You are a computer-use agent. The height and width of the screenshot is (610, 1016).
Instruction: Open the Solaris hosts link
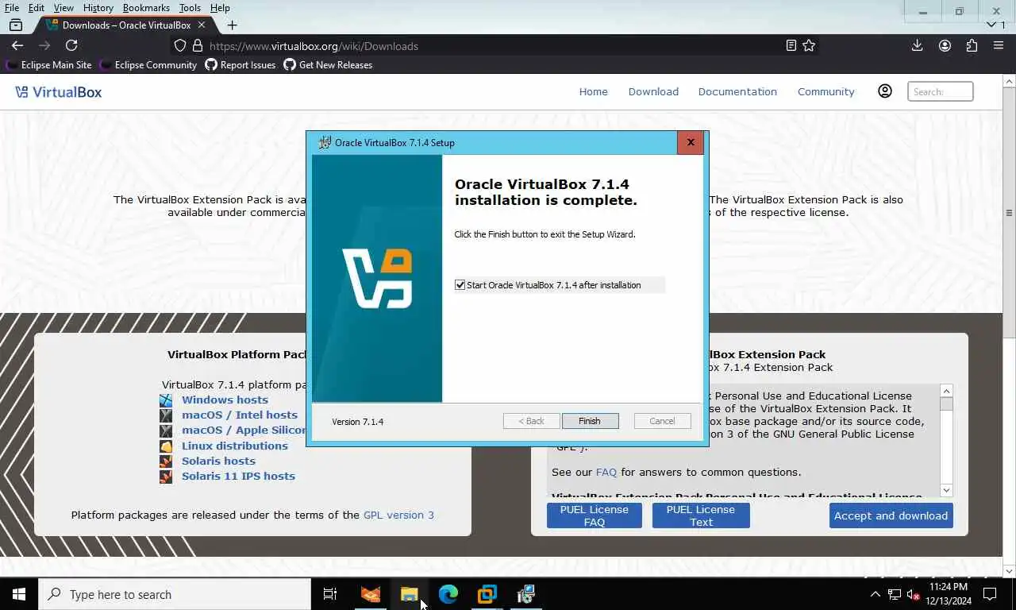(x=218, y=461)
